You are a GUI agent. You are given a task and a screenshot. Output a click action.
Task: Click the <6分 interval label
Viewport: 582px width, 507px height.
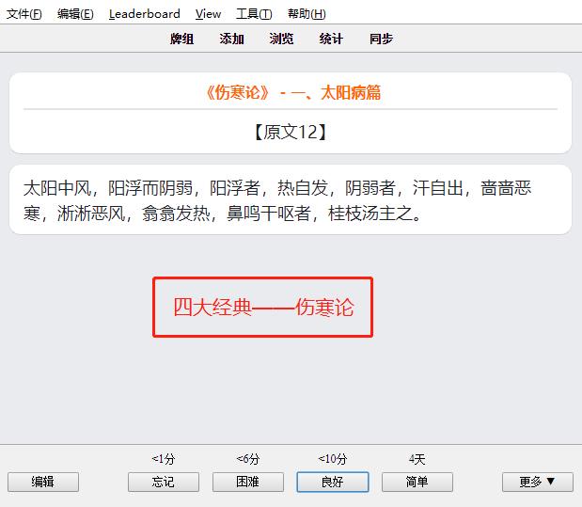tap(248, 459)
